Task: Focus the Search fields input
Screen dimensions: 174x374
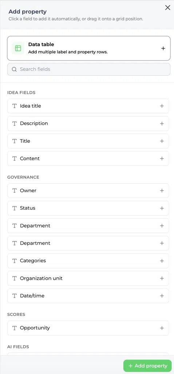Action: pos(89,69)
